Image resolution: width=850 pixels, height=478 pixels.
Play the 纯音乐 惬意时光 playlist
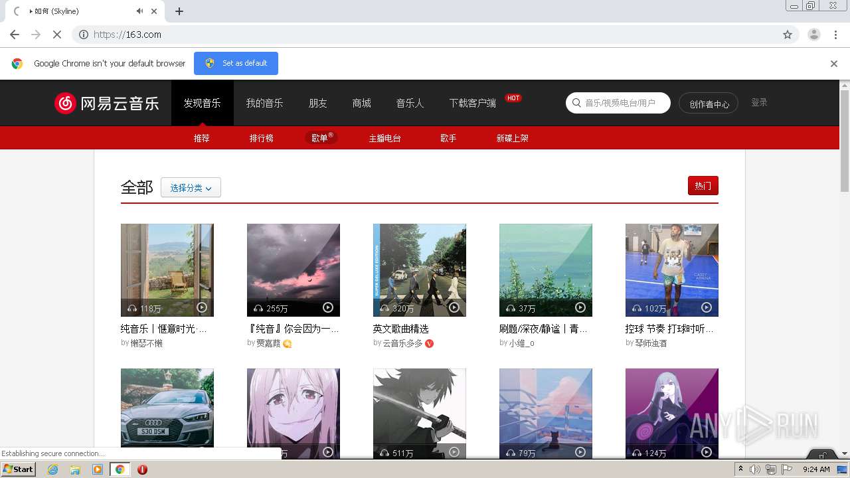[202, 307]
